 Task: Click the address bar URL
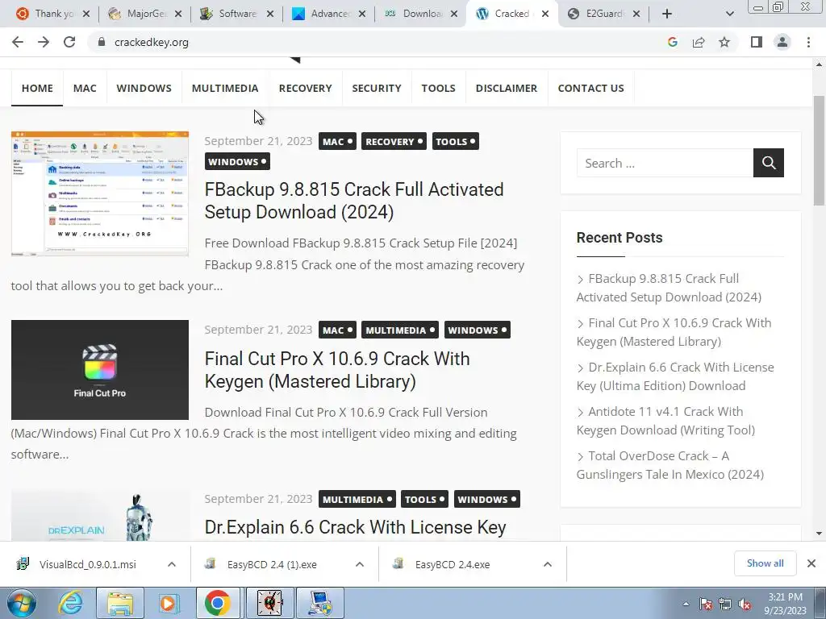click(x=151, y=42)
